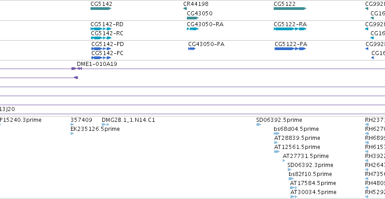385x199 pixels.
Task: Click the CG5122-PA label text
Action: point(291,44)
